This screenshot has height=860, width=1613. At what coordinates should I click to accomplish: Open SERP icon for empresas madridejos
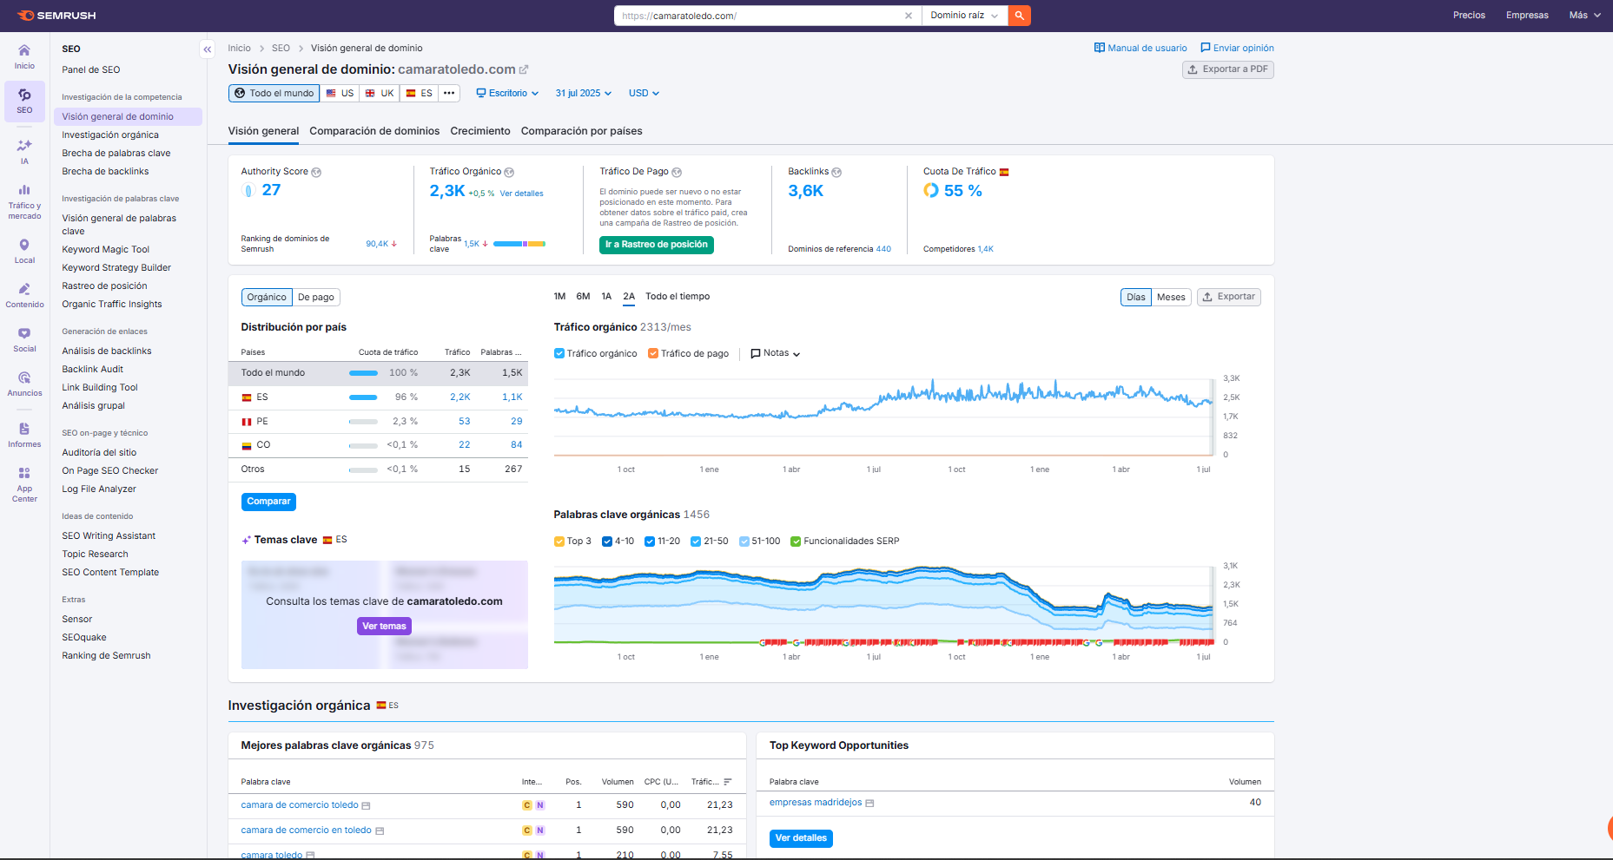point(869,804)
